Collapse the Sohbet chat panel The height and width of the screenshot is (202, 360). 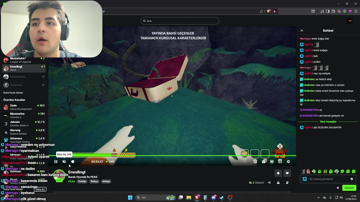[x=302, y=31]
